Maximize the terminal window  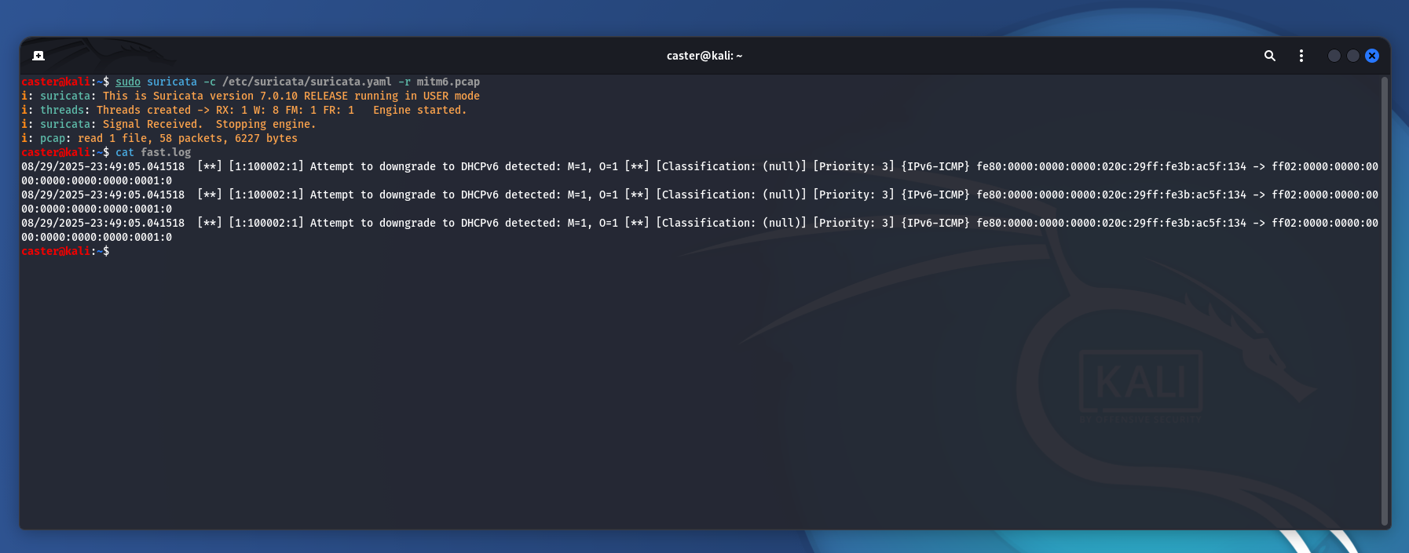(x=1353, y=56)
